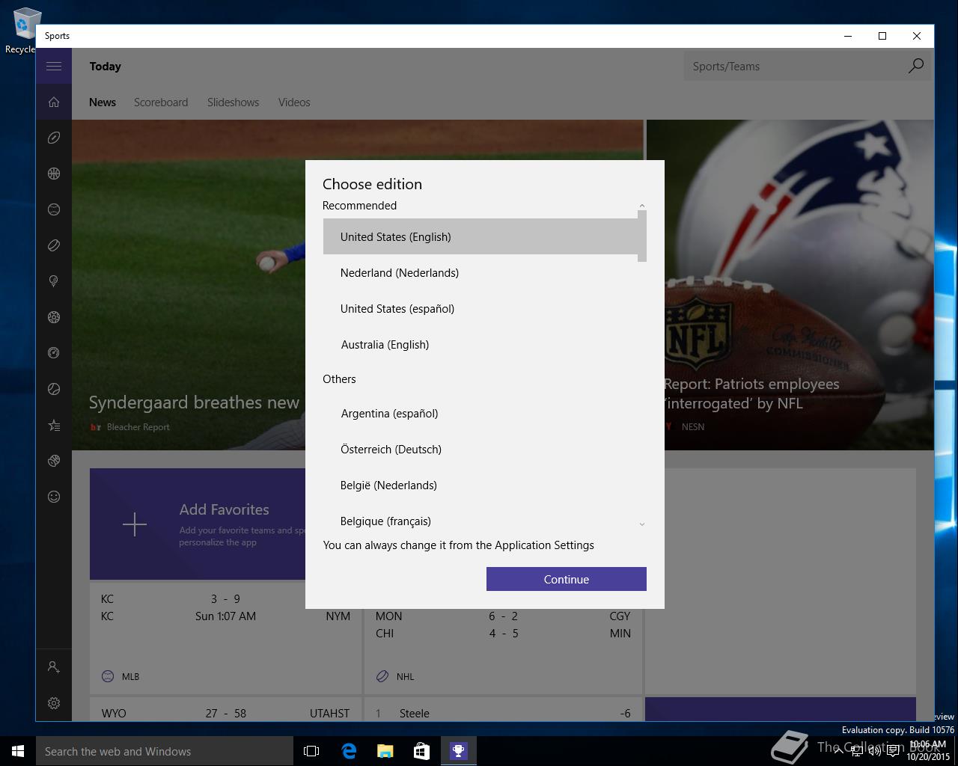The width and height of the screenshot is (958, 766).
Task: Open the baseball section icon in sidebar
Action: (54, 209)
